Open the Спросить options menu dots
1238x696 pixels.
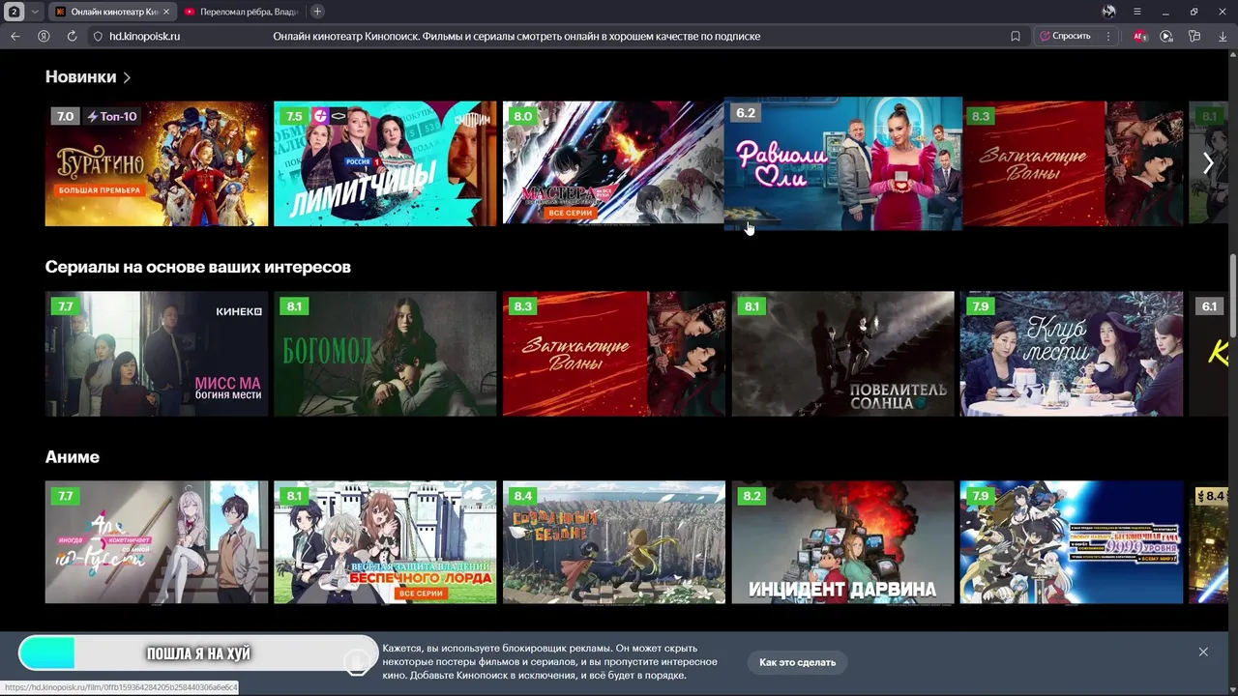pos(1108,36)
